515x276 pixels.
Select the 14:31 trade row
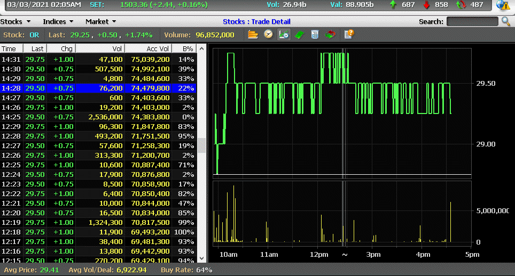pyautogui.click(x=98, y=60)
